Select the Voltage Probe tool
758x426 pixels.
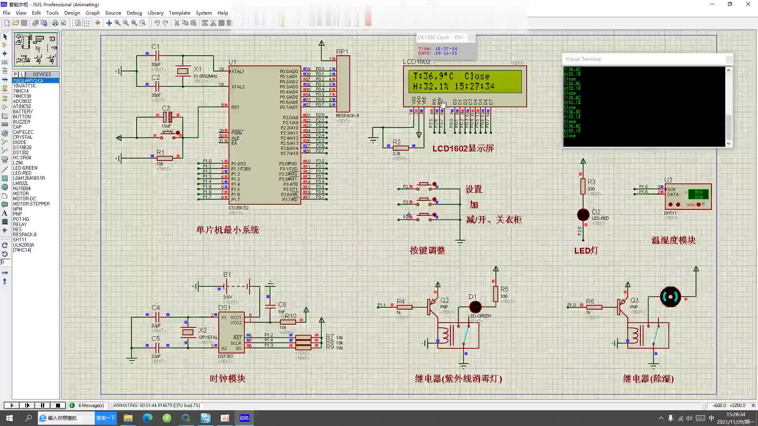5,142
